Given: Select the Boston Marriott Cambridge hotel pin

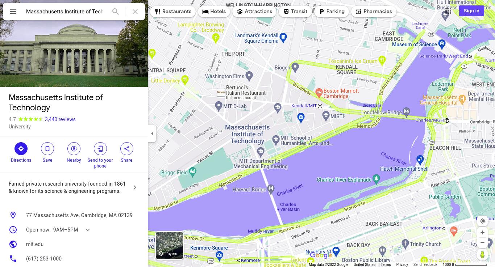Looking at the screenshot, I should tap(319, 93).
